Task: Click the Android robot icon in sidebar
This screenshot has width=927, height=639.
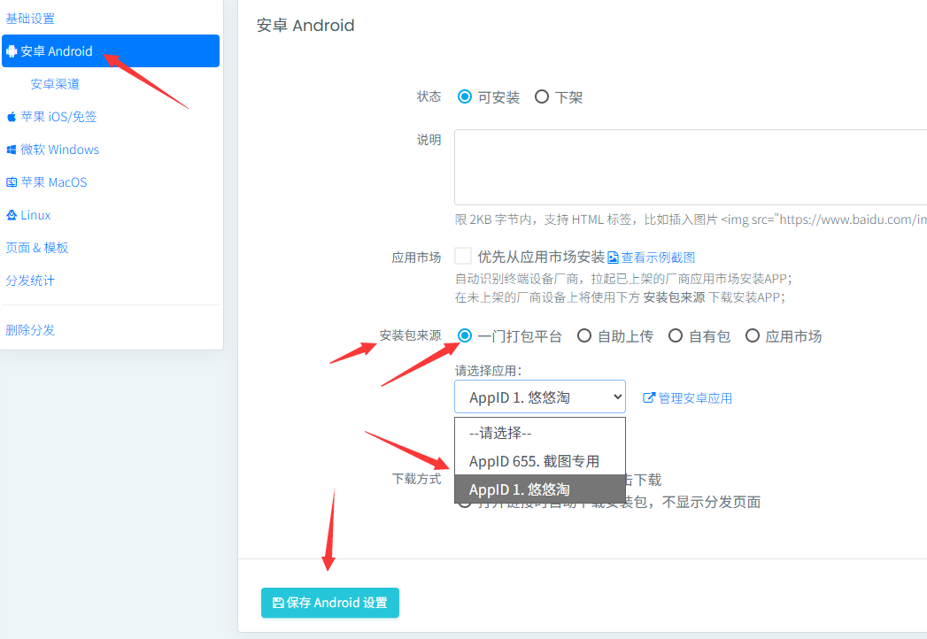Action: (x=12, y=51)
